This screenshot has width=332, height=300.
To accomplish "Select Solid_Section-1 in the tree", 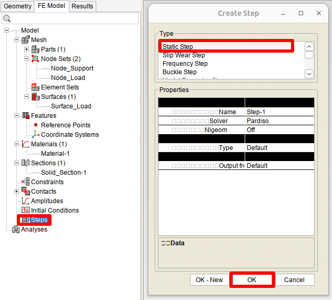I will (x=64, y=173).
